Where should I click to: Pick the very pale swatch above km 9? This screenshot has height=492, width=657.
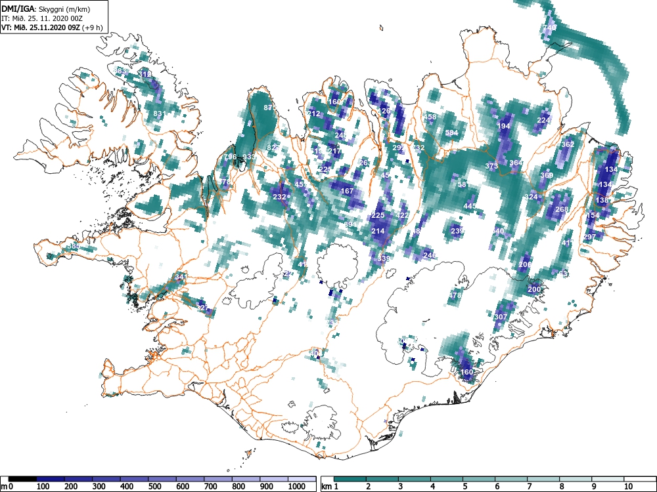tap(608, 479)
